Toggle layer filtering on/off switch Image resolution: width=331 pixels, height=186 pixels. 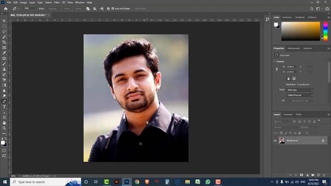click(319, 120)
